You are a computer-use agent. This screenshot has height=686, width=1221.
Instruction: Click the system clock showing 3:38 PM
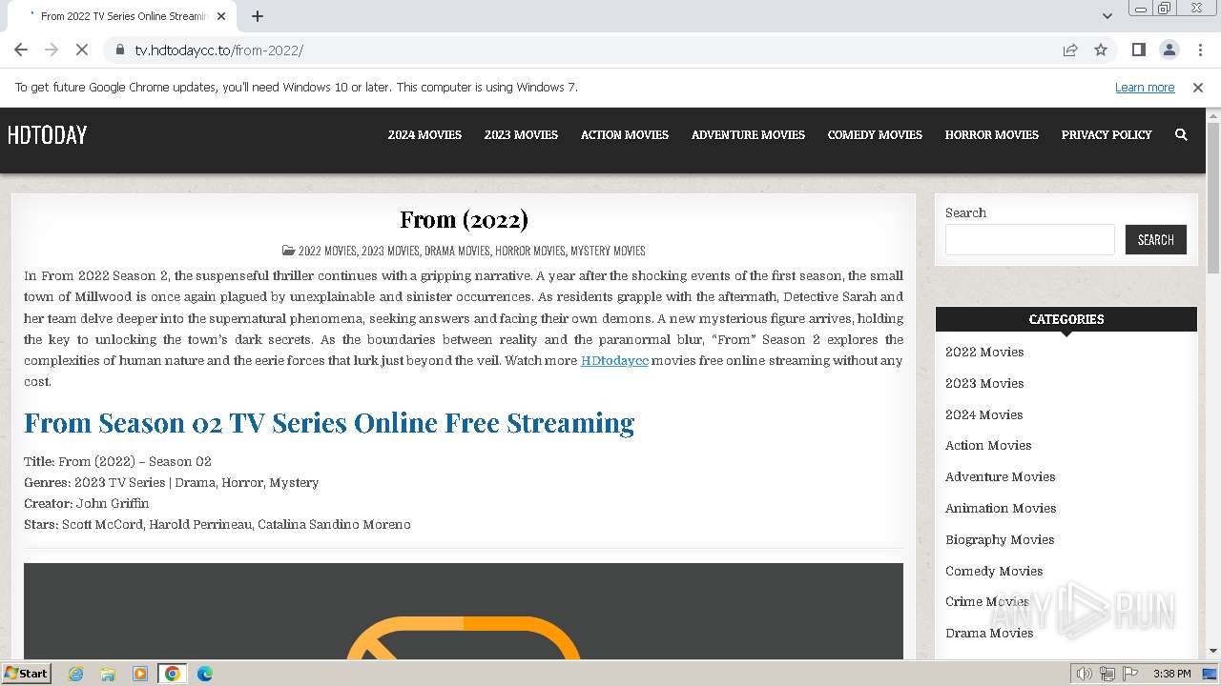pyautogui.click(x=1171, y=674)
